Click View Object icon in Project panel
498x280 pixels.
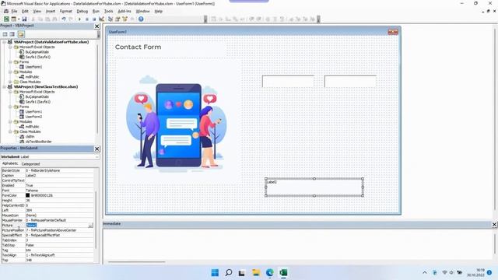(12, 34)
